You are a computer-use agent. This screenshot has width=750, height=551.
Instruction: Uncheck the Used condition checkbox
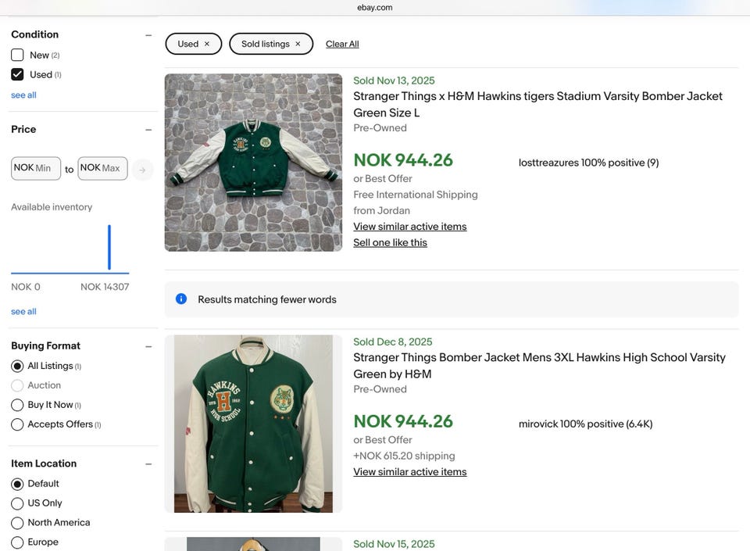pyautogui.click(x=17, y=75)
